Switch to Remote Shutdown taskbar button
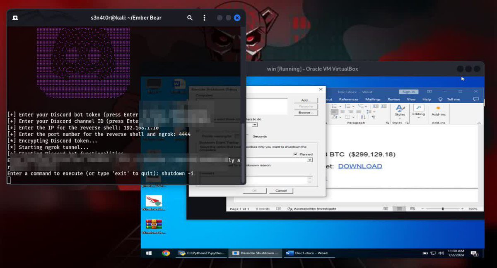The width and height of the screenshot is (497, 268). point(256,253)
